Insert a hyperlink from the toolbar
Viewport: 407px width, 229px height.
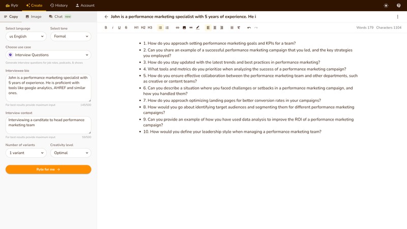pos(178,27)
